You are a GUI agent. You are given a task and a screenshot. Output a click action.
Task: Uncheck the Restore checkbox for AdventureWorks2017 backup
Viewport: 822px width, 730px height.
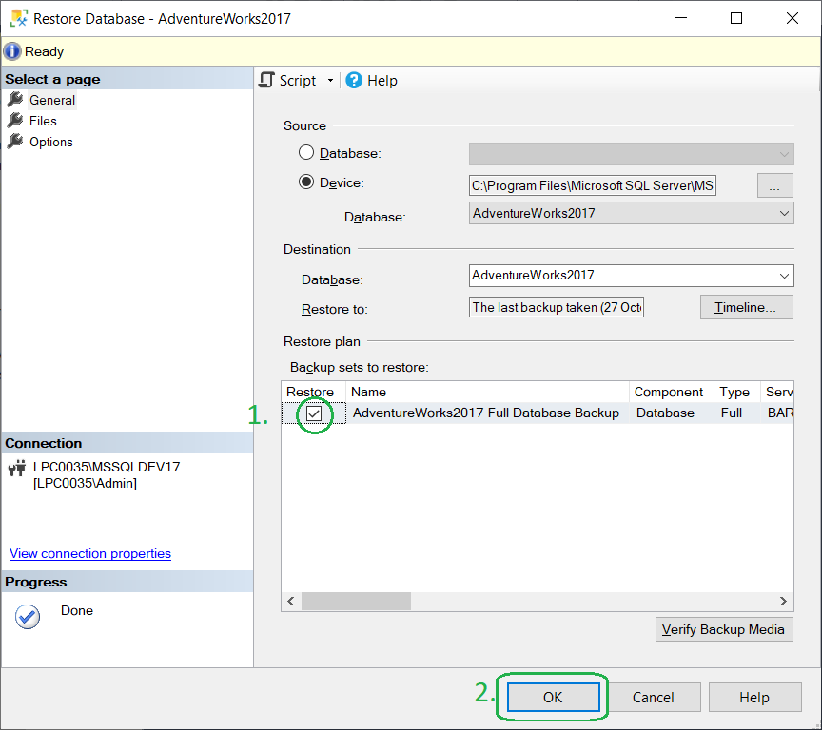(x=314, y=413)
